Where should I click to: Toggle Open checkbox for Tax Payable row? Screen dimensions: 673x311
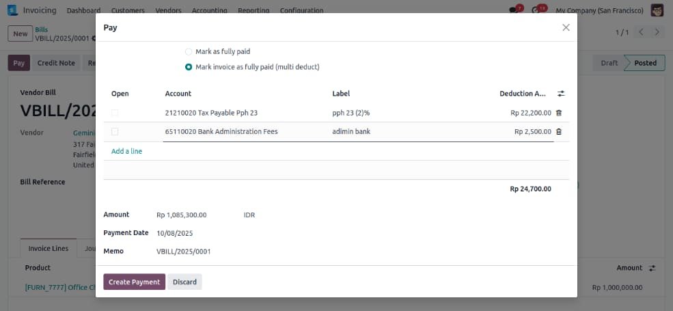coord(115,113)
